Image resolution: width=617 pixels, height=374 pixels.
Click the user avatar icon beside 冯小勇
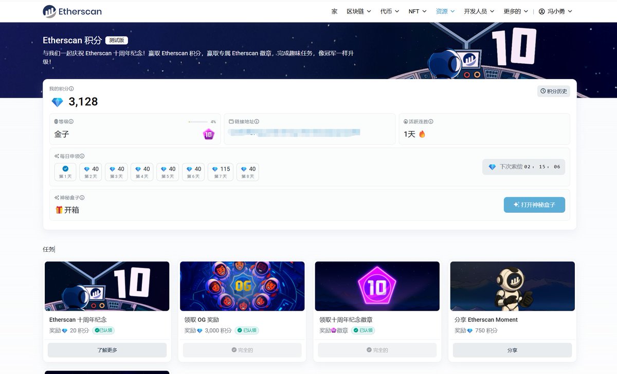click(541, 11)
